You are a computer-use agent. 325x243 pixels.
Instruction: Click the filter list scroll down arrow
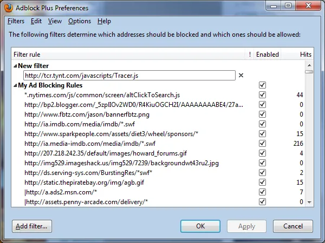tap(309, 202)
